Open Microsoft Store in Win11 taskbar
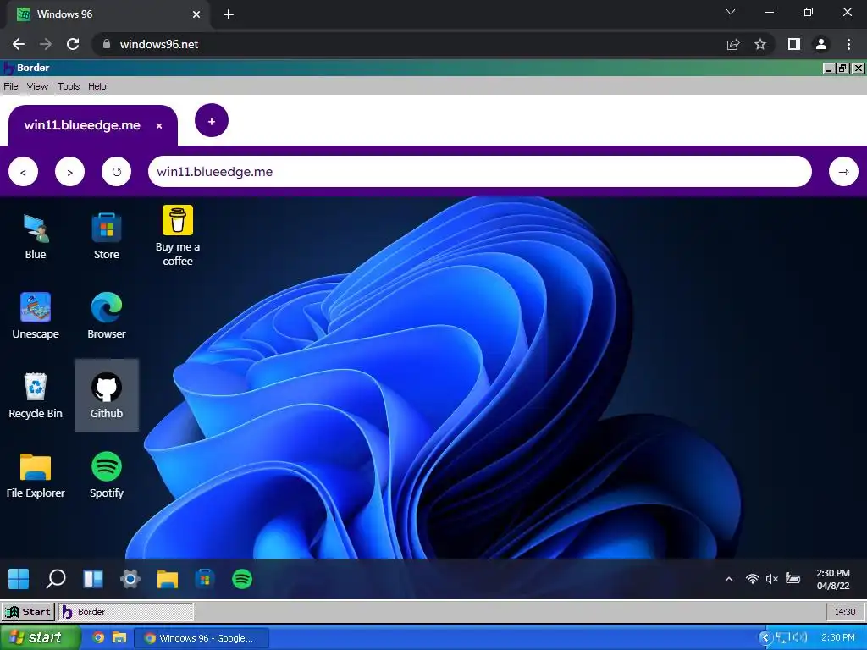 [x=205, y=579]
